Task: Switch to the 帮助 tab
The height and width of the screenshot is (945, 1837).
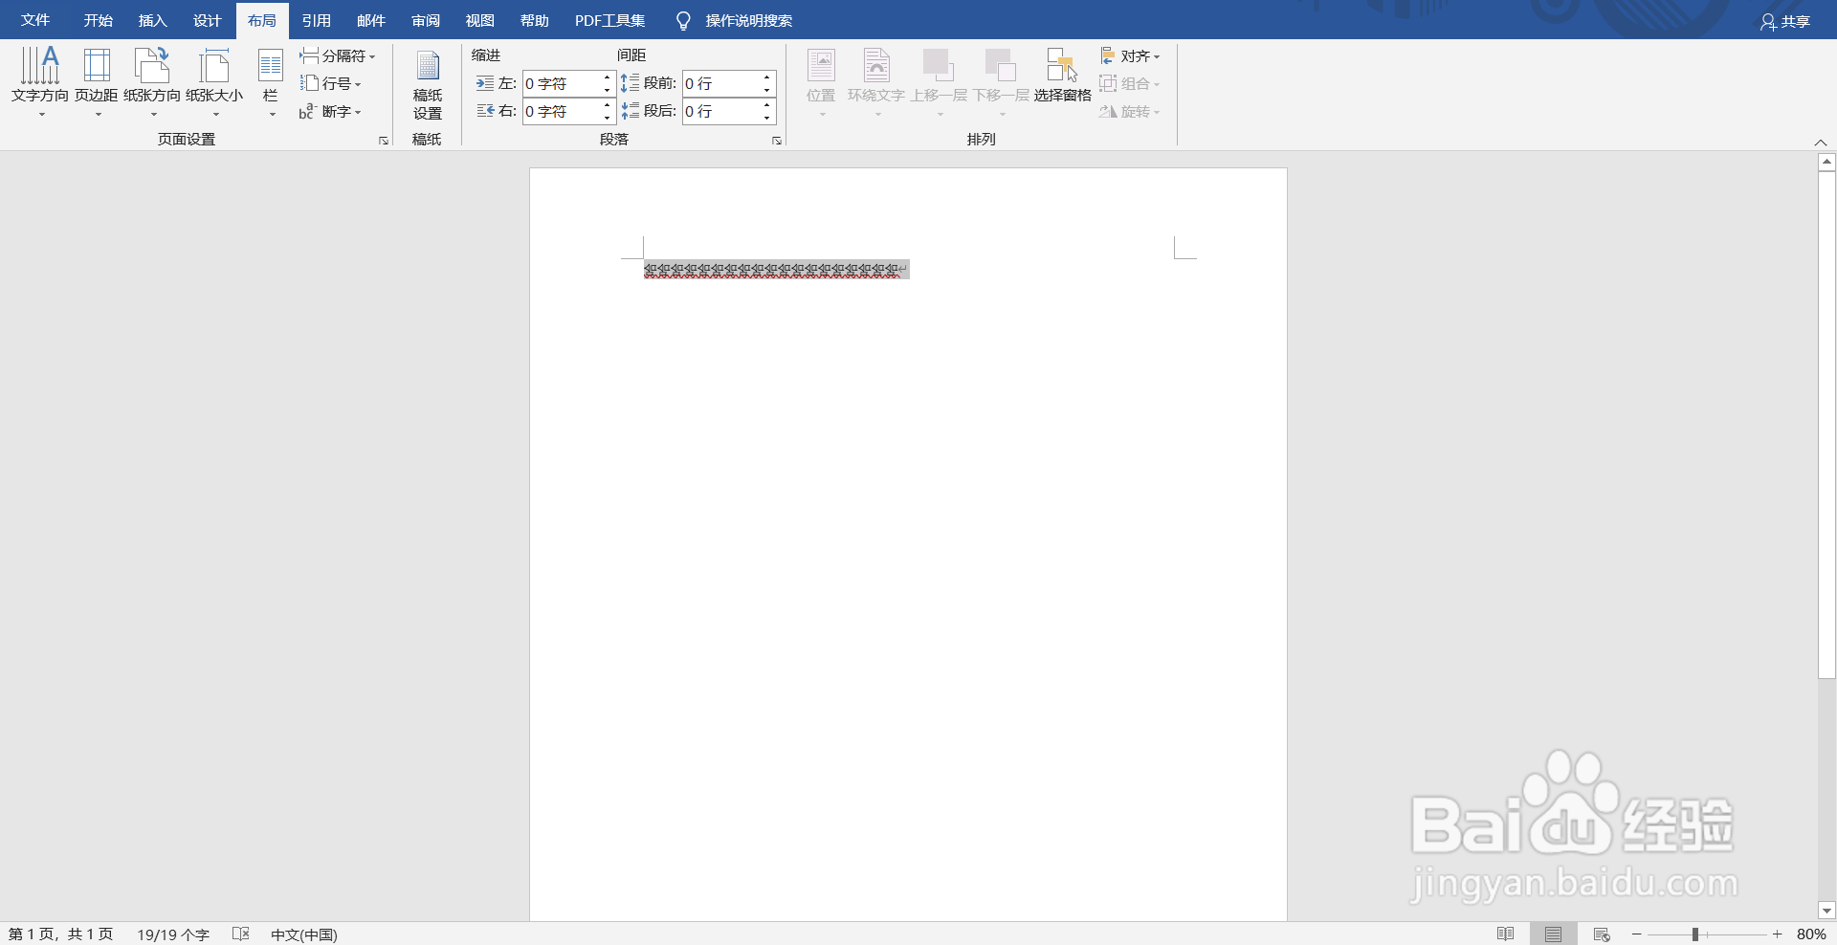Action: (534, 20)
